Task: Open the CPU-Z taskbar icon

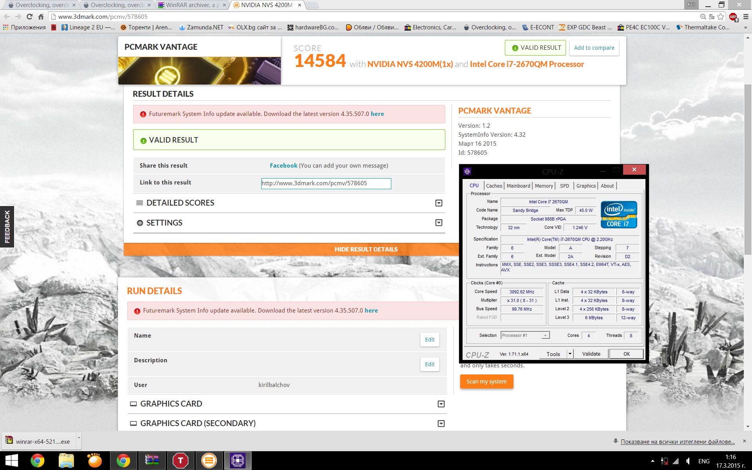Action: click(238, 461)
